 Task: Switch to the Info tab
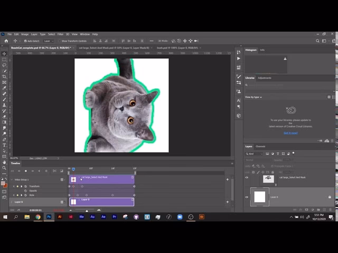[262, 50]
